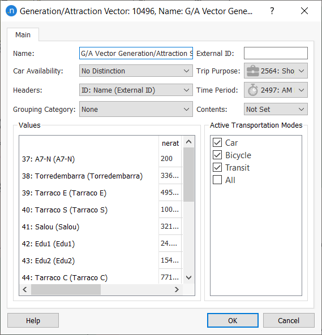This screenshot has height=335, width=322.
Task: Confirm with the OK button
Action: pyautogui.click(x=233, y=320)
